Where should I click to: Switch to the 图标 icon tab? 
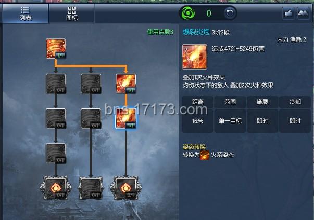pos(72,13)
